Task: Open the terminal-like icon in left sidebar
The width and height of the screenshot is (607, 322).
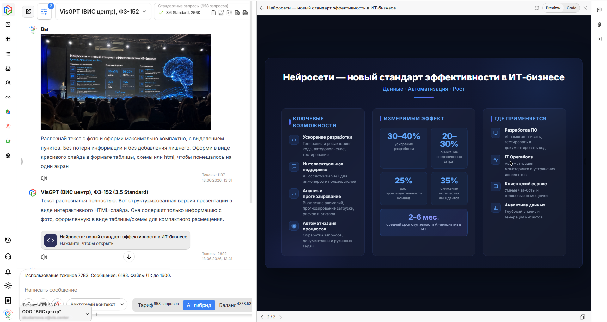Action: click(8, 25)
